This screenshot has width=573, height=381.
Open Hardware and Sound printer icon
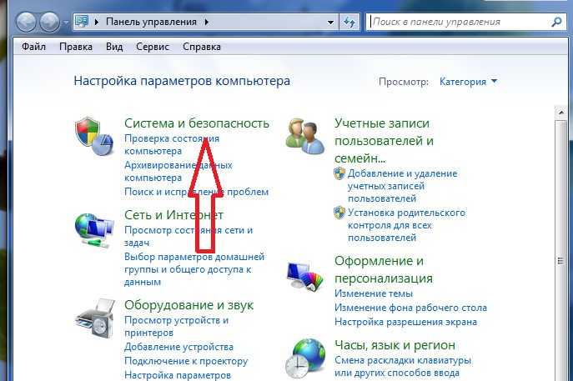pos(95,318)
